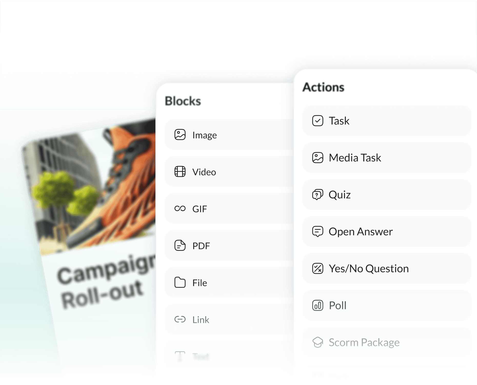This screenshot has width=477, height=385.
Task: Click the Image block icon
Action: click(180, 135)
